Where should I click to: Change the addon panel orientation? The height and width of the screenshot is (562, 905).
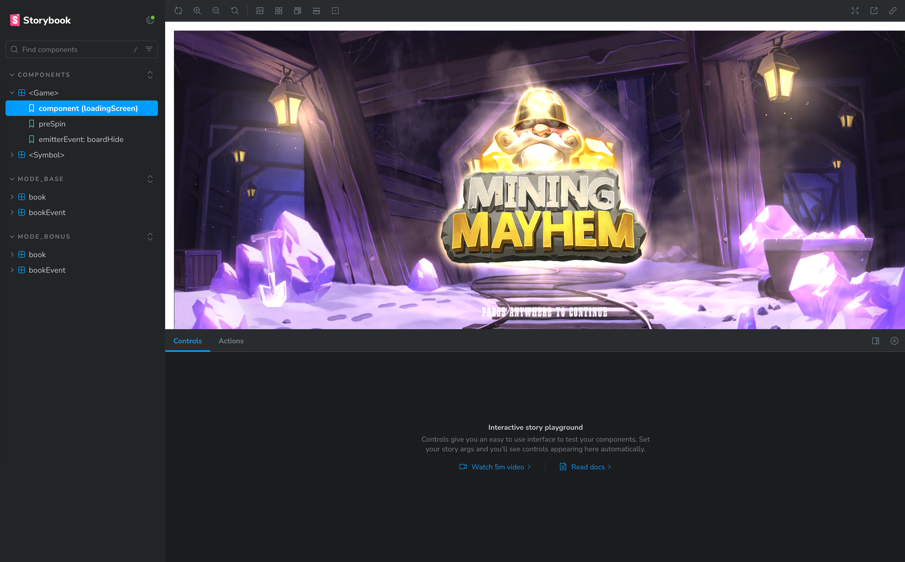(x=876, y=341)
